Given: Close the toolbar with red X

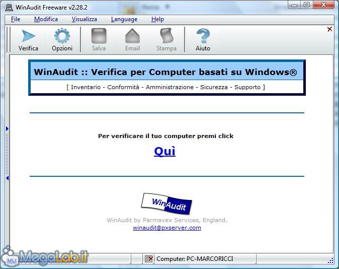Looking at the screenshot, I should pyautogui.click(x=329, y=29).
